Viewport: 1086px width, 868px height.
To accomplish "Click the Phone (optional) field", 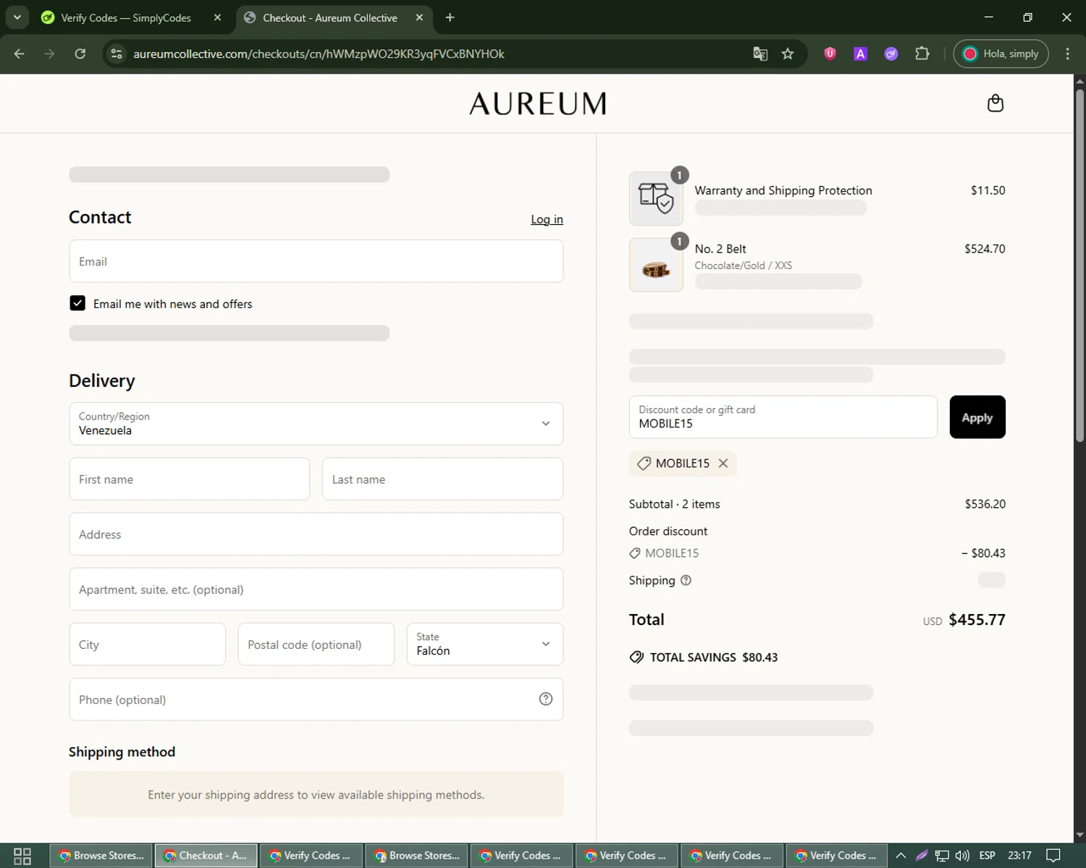I will click(316, 699).
